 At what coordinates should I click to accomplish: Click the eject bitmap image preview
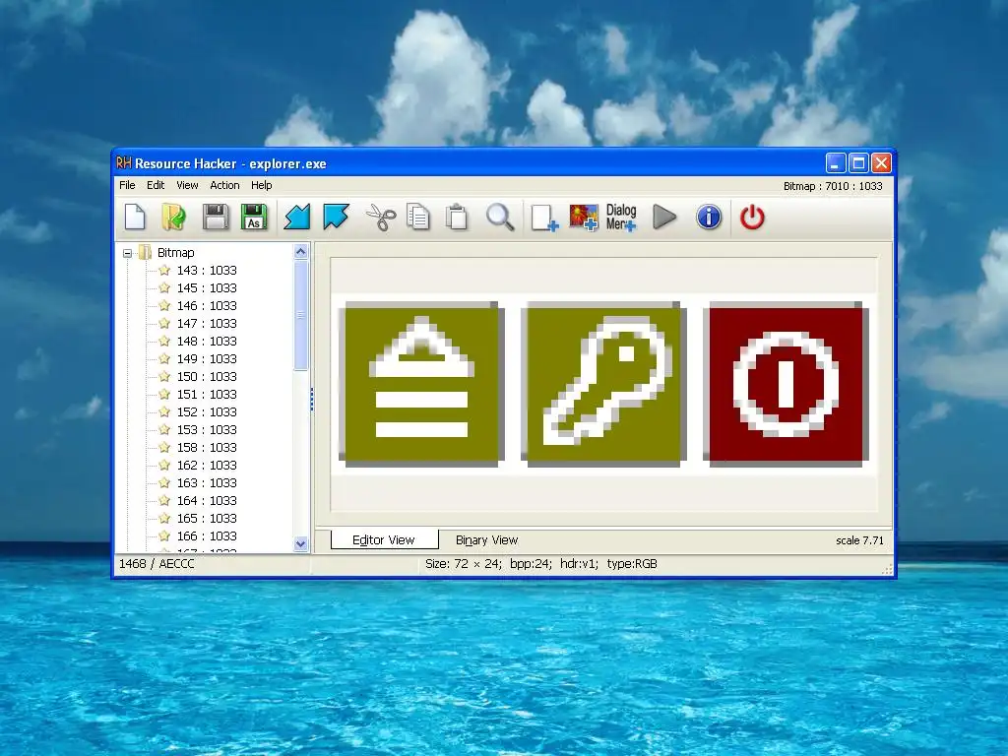pos(421,385)
